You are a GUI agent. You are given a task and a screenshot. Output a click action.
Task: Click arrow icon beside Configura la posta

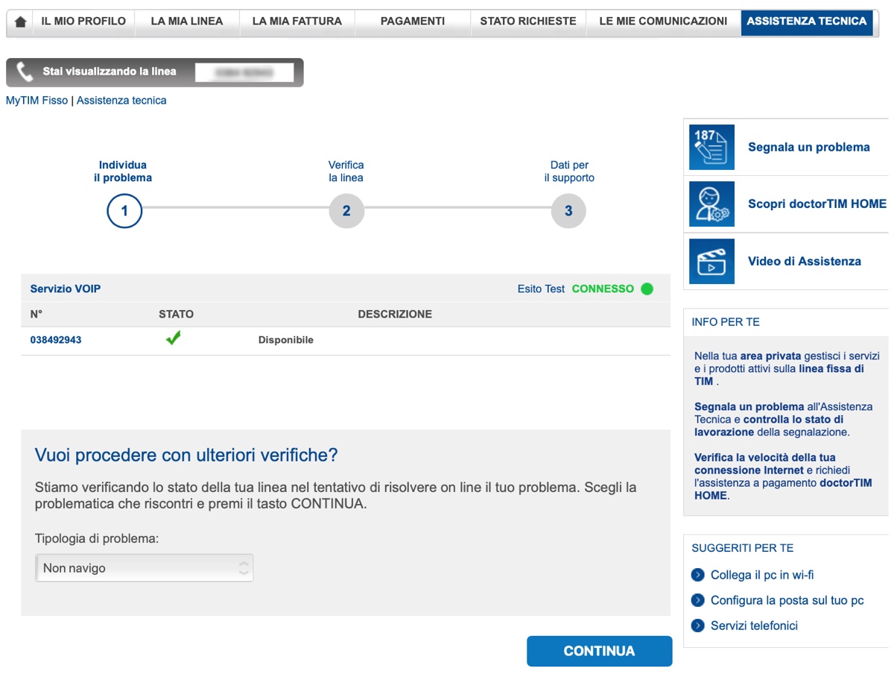[x=698, y=600]
